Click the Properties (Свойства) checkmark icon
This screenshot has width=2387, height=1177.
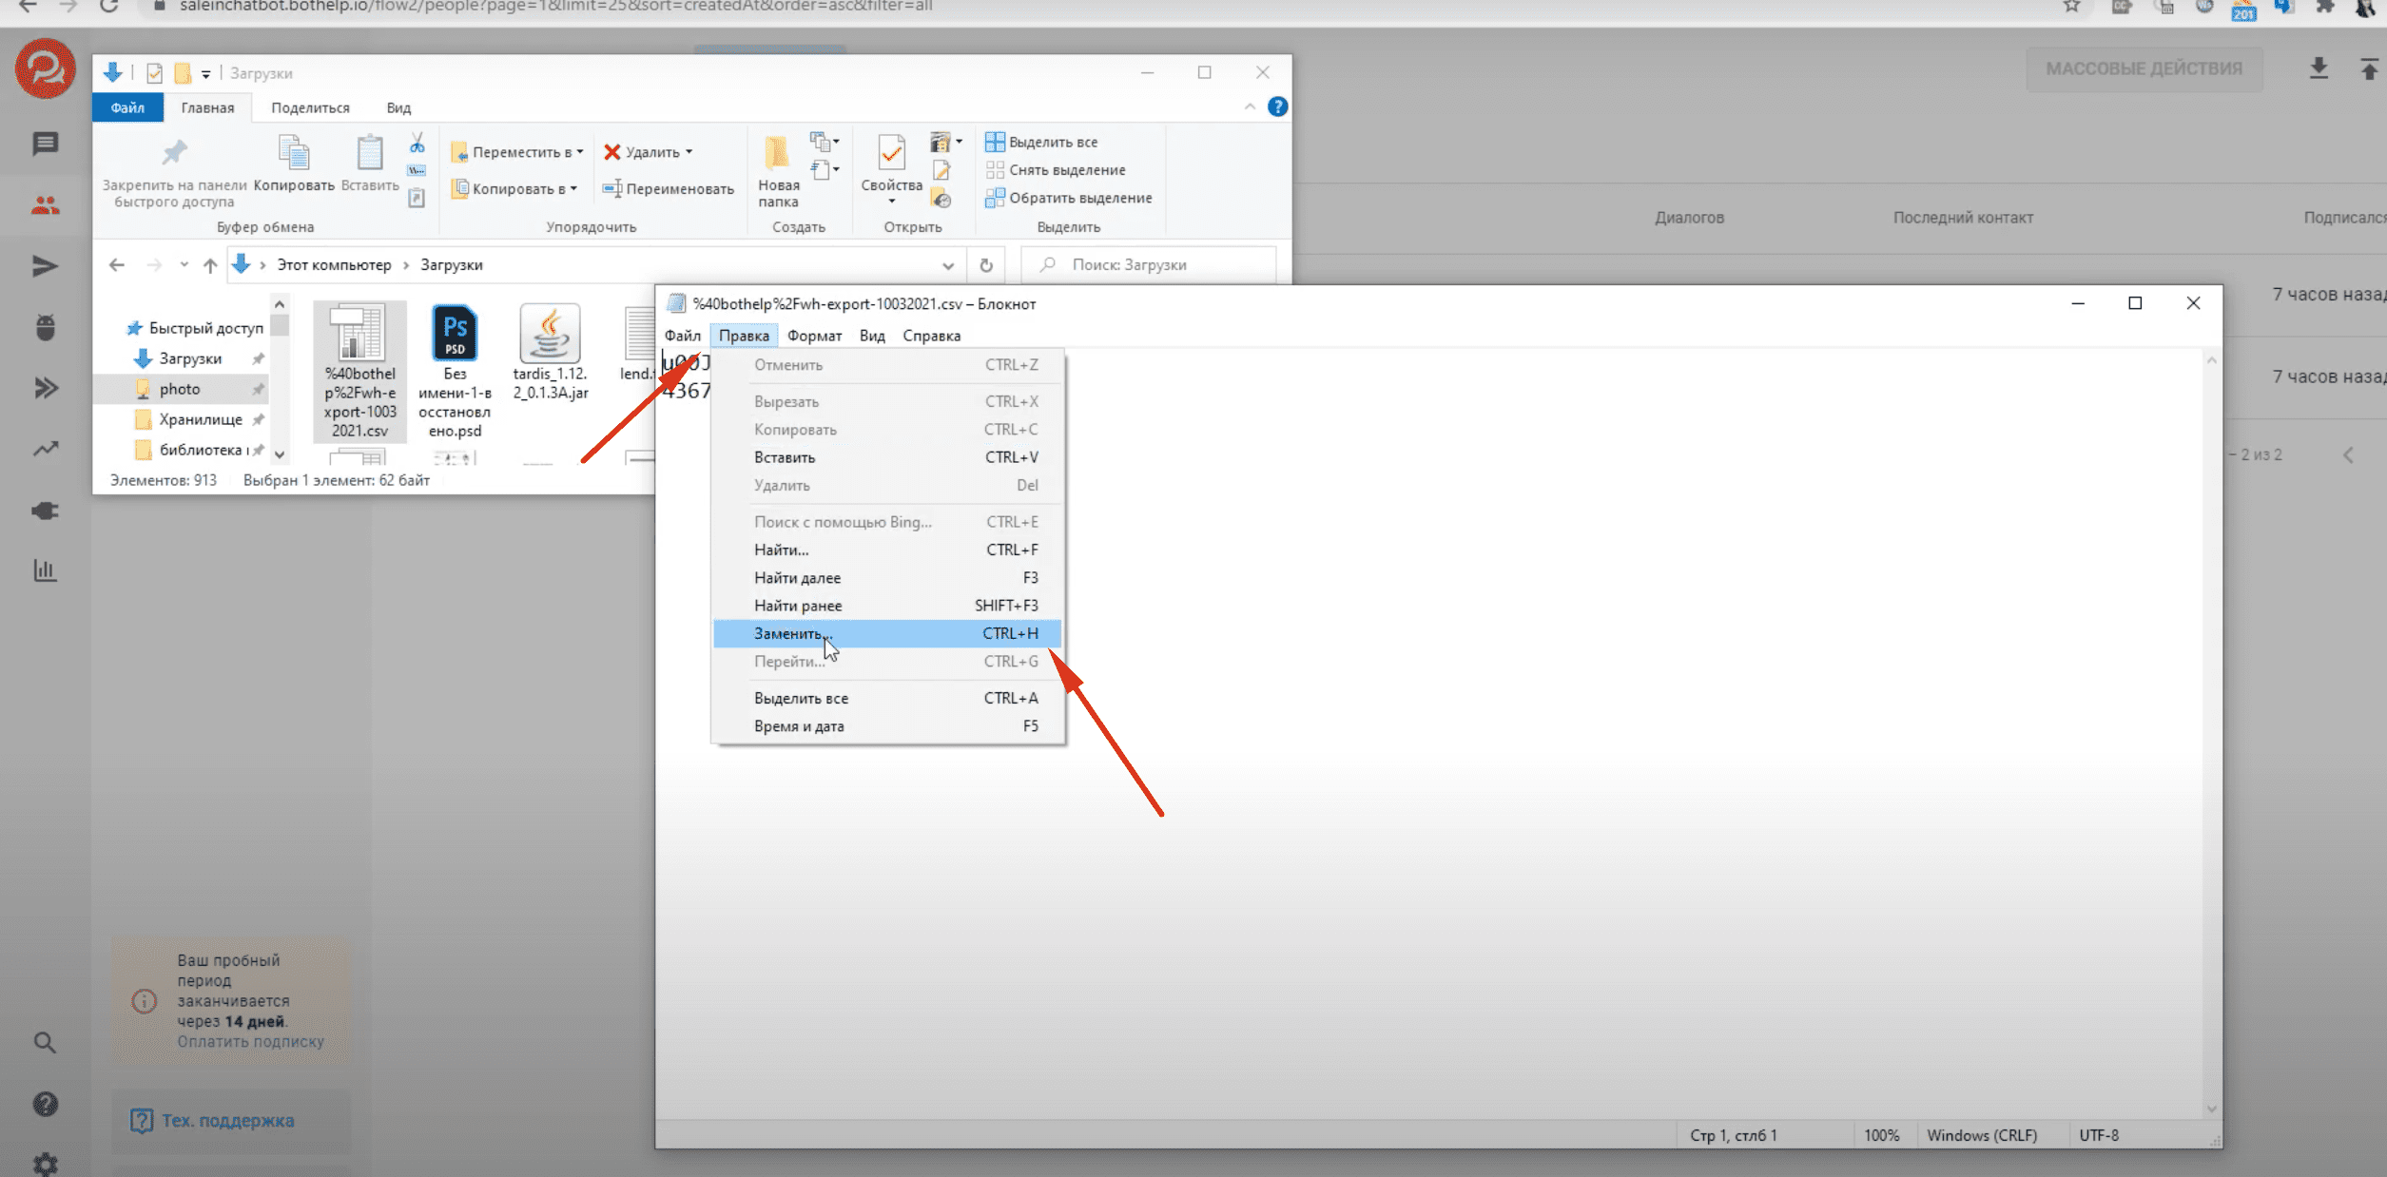tap(891, 152)
